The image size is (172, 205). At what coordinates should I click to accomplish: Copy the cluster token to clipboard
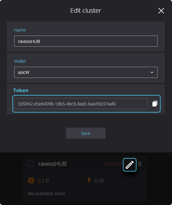155,104
